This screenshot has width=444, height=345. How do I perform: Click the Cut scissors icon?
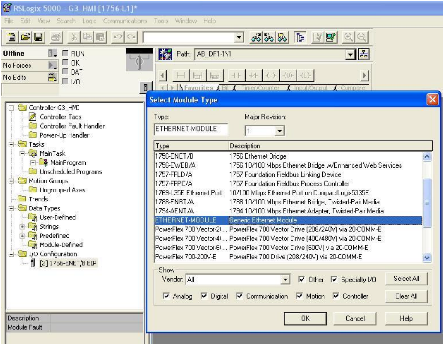pos(74,37)
